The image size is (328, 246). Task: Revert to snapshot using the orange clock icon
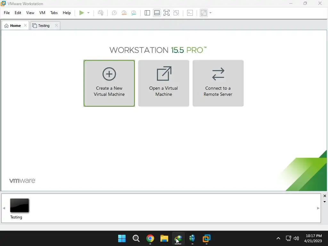[124, 13]
